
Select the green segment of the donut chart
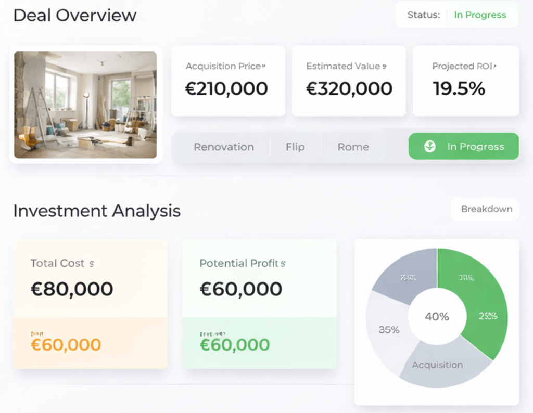point(479,307)
